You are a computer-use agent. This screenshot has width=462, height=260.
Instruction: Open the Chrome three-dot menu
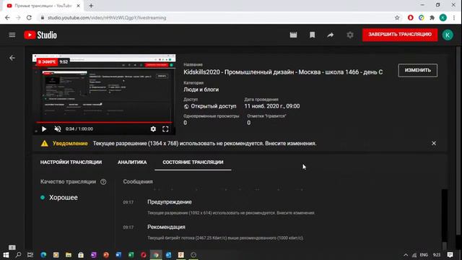[x=454, y=17]
